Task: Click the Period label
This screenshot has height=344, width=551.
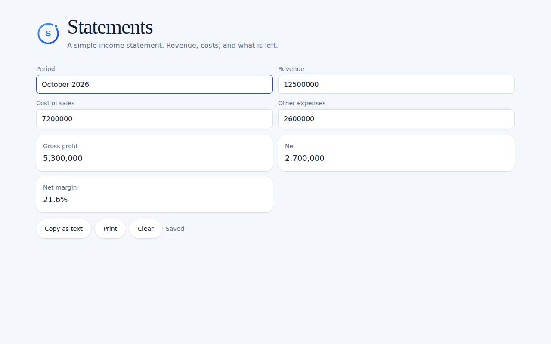Action: 46,69
